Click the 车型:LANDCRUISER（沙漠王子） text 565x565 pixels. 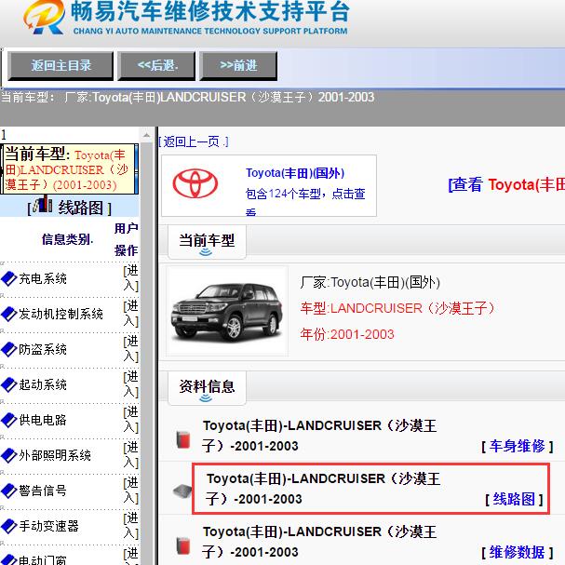pos(397,308)
